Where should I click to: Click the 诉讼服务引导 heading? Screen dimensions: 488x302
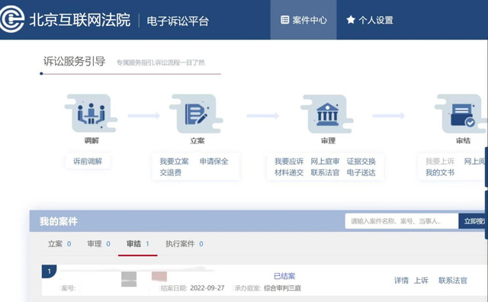pos(74,61)
